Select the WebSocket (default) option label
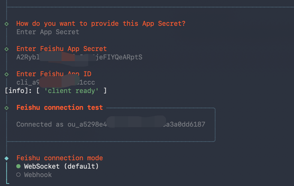294x186 pixels. tap(61, 166)
